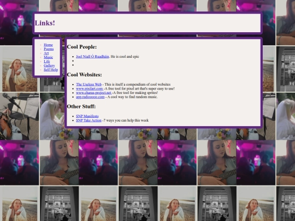295x221 pixels.
Task: Open the SNP Manifesto link
Action: coord(87,116)
